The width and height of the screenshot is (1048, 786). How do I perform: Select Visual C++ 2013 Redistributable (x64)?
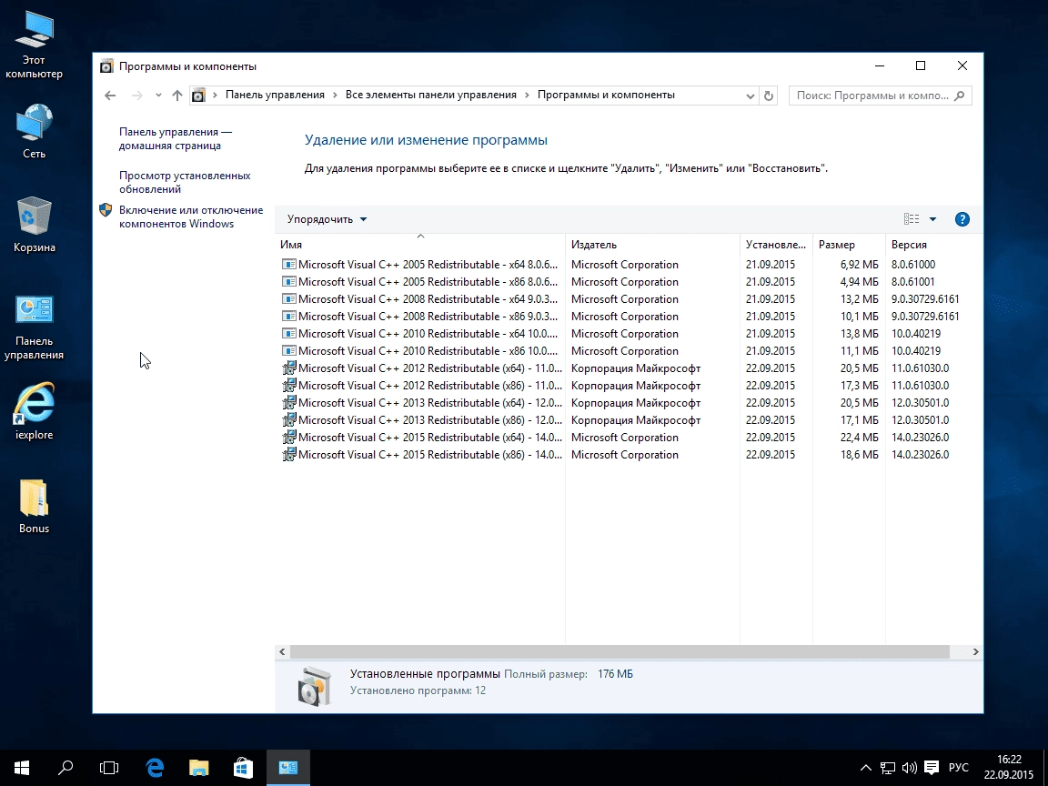tap(629, 403)
